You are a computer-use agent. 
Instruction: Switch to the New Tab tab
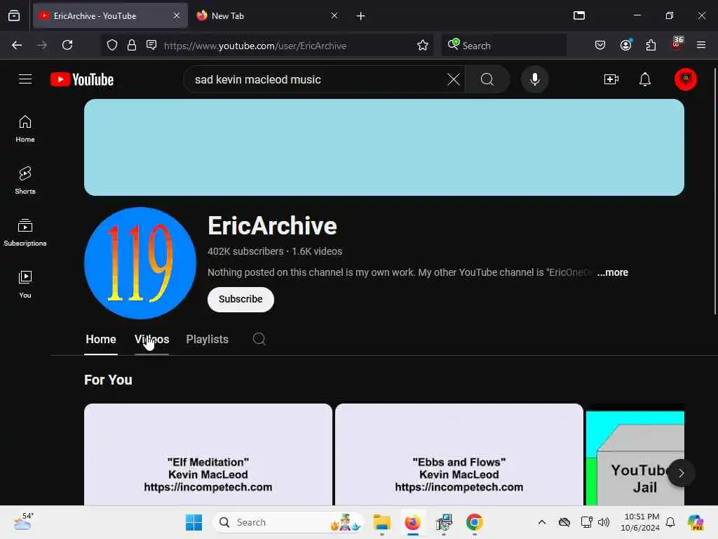point(266,15)
